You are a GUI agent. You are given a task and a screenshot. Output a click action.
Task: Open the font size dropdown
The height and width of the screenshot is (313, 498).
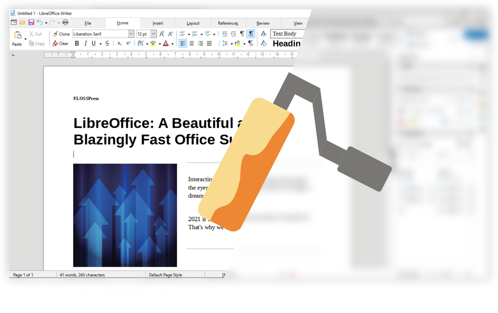pos(153,34)
